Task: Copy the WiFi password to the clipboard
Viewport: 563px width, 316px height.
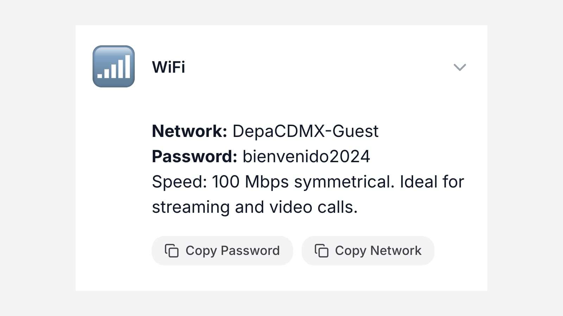Action: coord(222,251)
